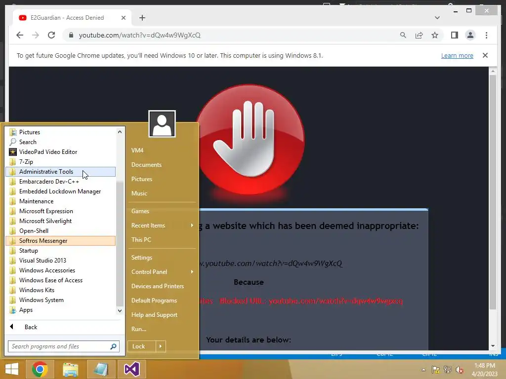The image size is (506, 379).
Task: Open File Explorer from the taskbar
Action: 70,369
